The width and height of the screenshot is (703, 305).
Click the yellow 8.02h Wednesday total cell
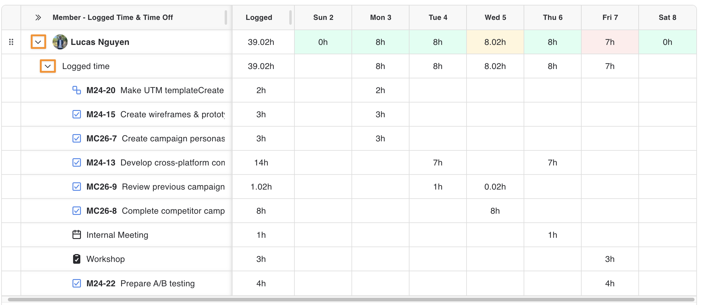click(495, 42)
